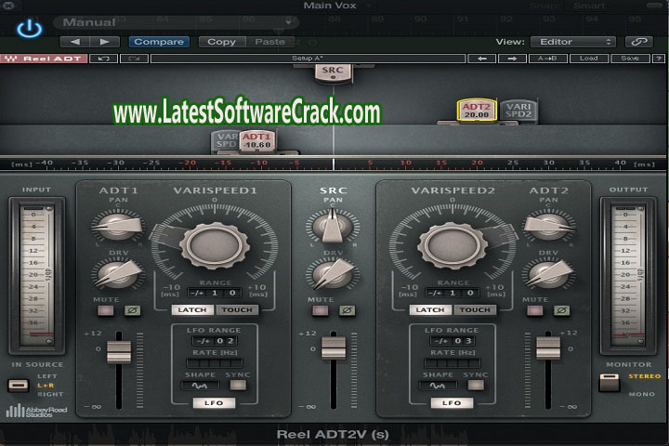669x446 pixels.
Task: Click the ADT2 20.00 delay marker
Action: pyautogui.click(x=477, y=111)
